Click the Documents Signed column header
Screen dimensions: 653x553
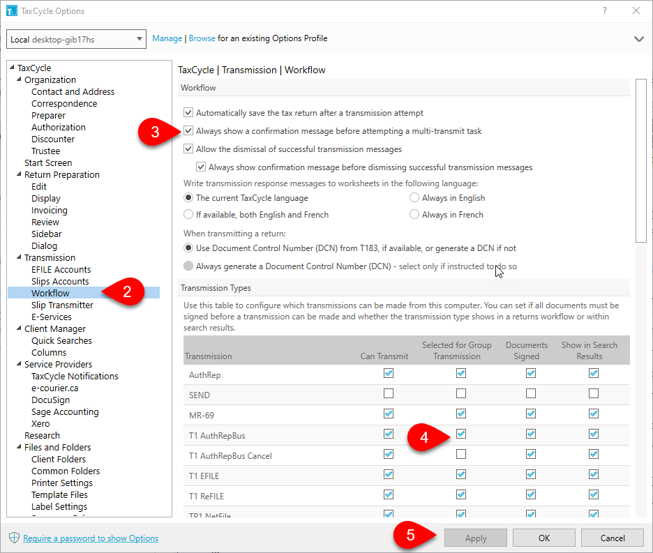(527, 350)
